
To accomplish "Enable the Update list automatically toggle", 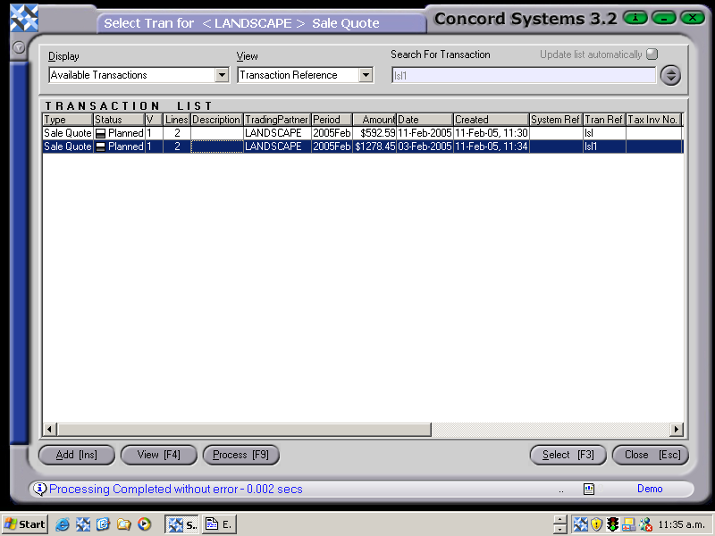I will point(652,54).
